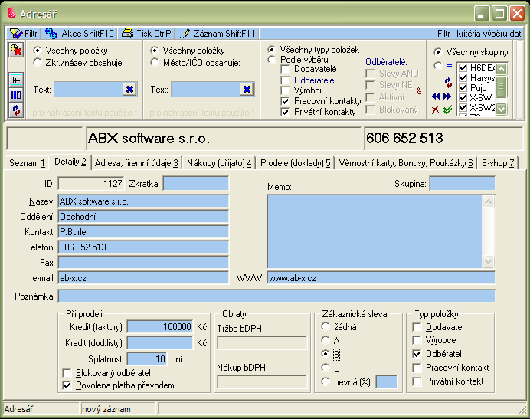Screen dimensions: 530x419
Task: Select first Všechny položky radio for name filter
Action: pyautogui.click(x=38, y=51)
